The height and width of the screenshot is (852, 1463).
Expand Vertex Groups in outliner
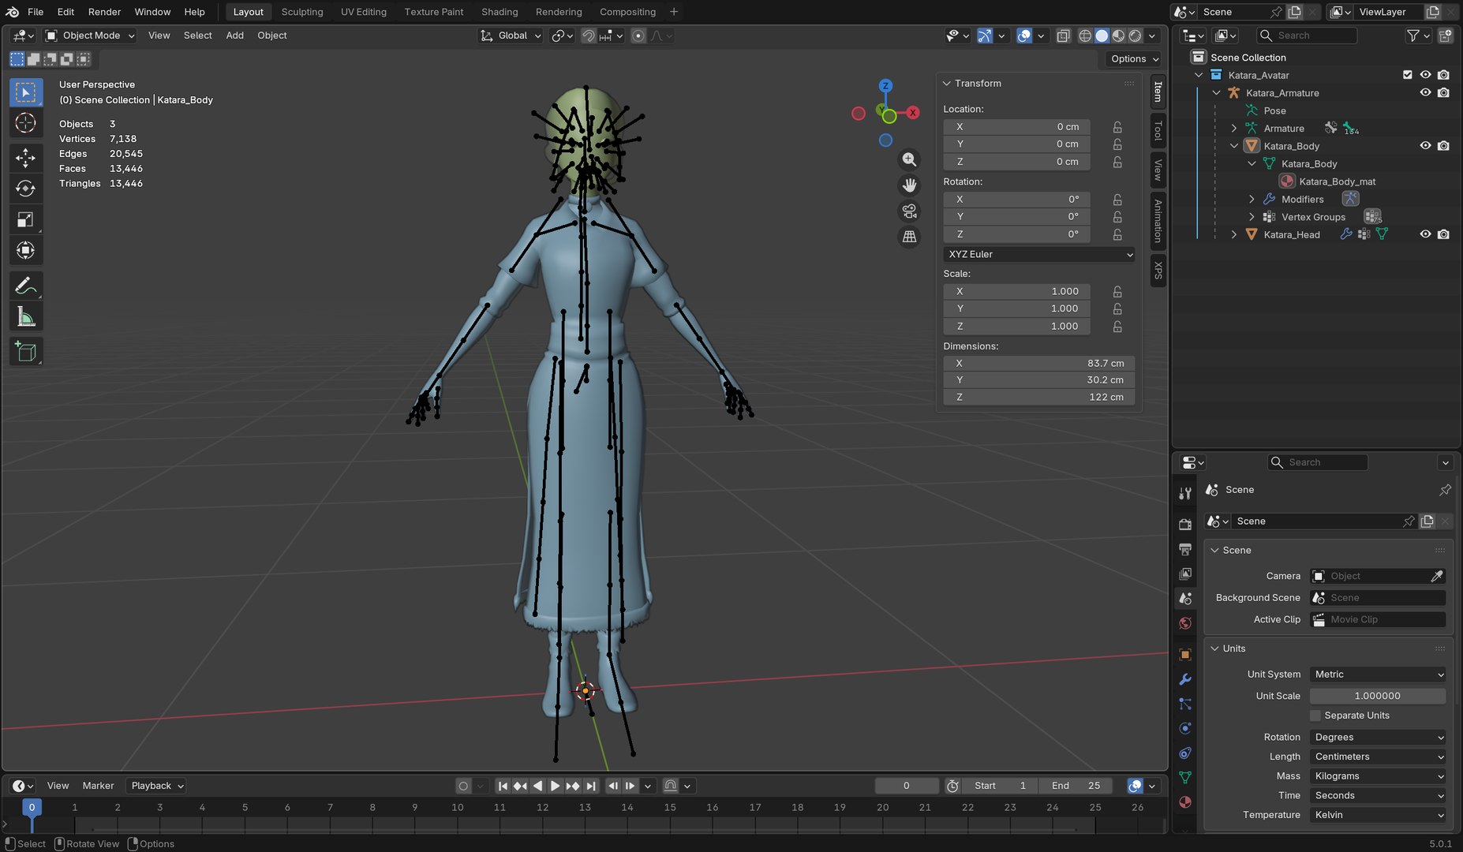point(1252,217)
